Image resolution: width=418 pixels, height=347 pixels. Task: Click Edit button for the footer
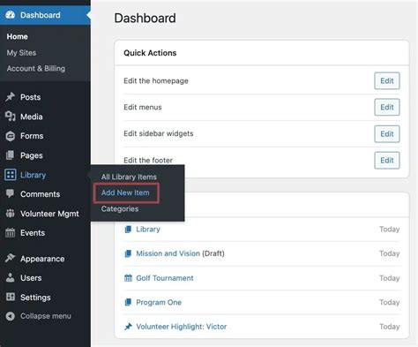coord(387,161)
